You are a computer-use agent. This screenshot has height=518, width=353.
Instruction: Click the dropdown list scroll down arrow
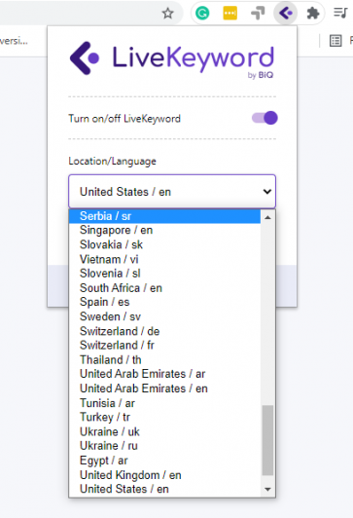coord(267,489)
